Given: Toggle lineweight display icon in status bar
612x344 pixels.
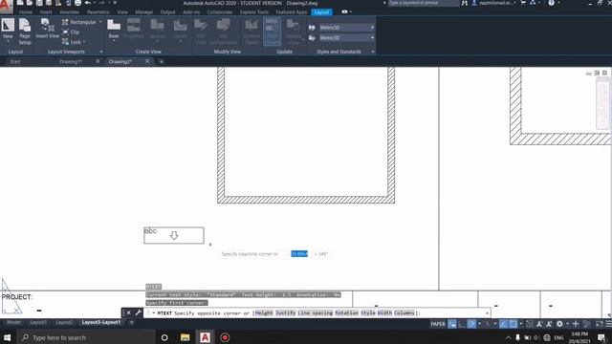Looking at the screenshot, I should (x=530, y=324).
